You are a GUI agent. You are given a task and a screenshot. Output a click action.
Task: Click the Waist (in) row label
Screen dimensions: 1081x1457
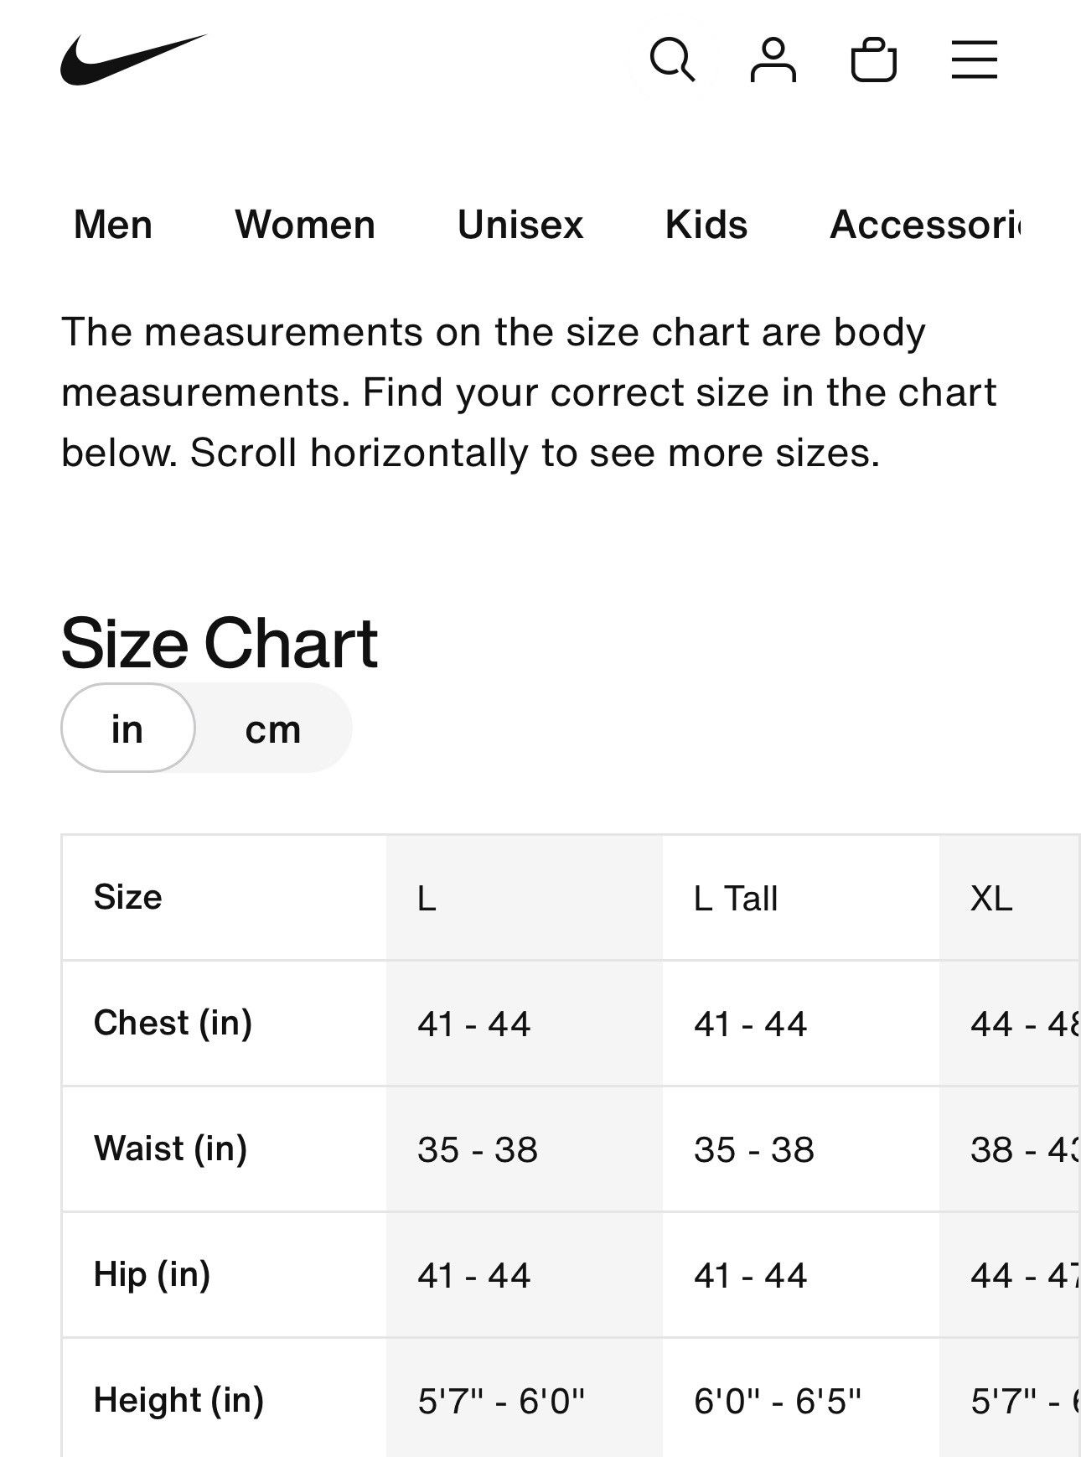click(170, 1148)
